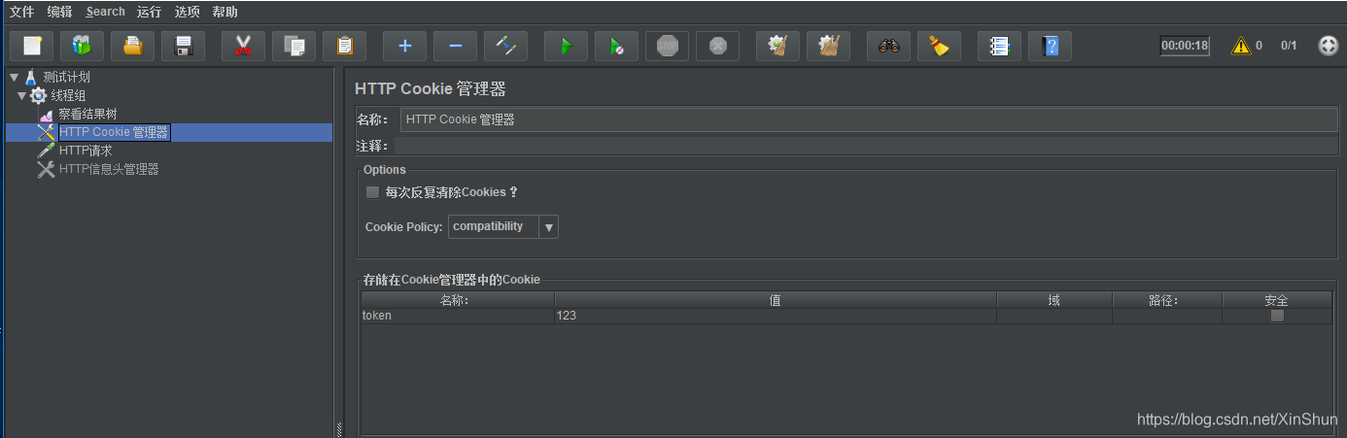Save the test plan with floppy icon
Image resolution: width=1347 pixels, height=438 pixels.
pos(183,46)
